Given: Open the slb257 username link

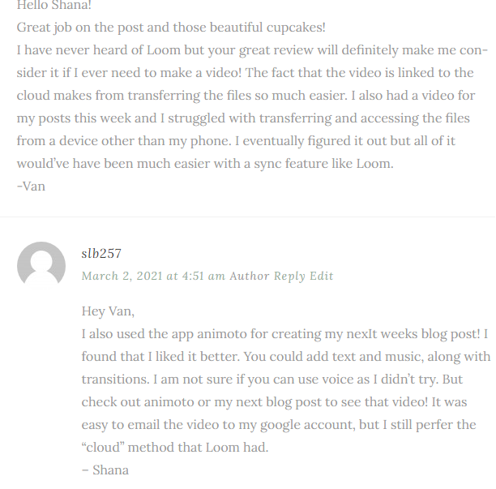Looking at the screenshot, I should click(101, 254).
